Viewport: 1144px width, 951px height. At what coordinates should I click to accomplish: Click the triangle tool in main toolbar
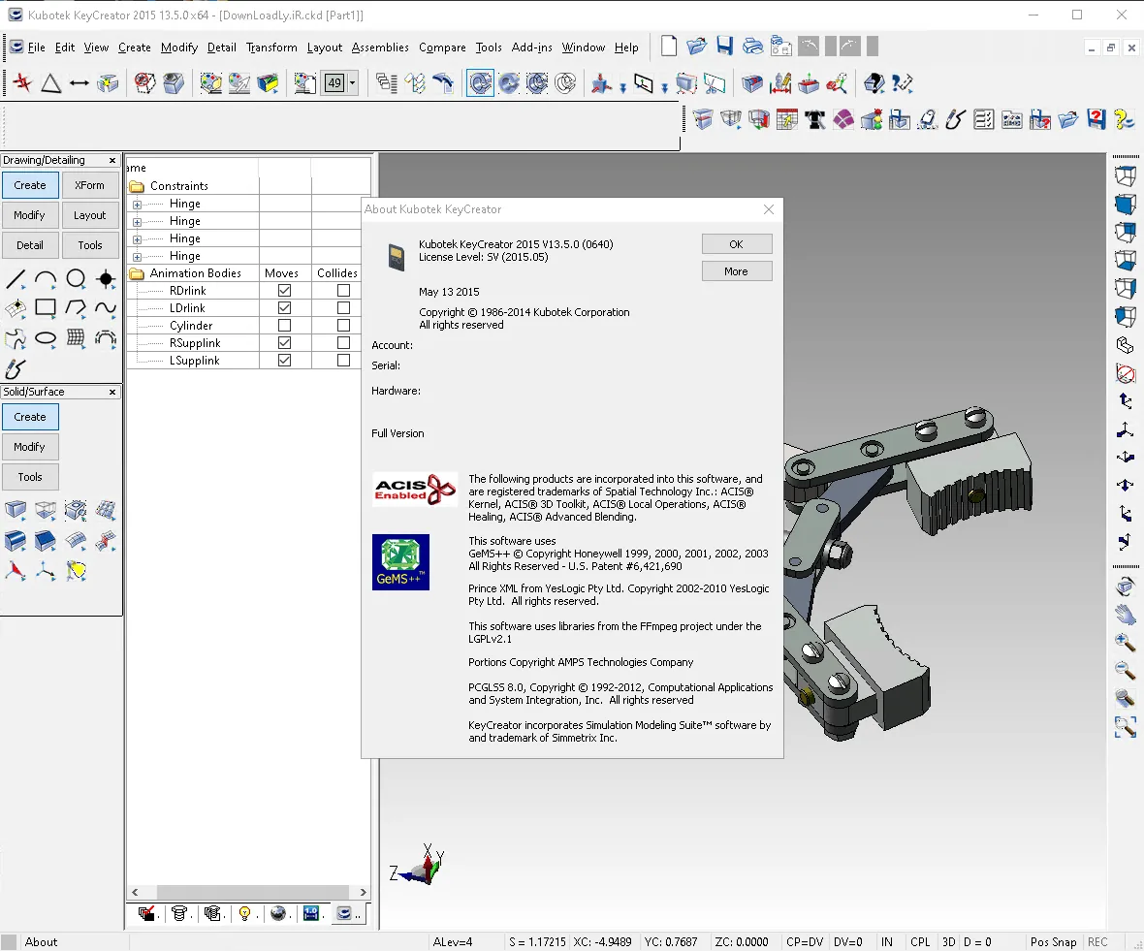[50, 83]
